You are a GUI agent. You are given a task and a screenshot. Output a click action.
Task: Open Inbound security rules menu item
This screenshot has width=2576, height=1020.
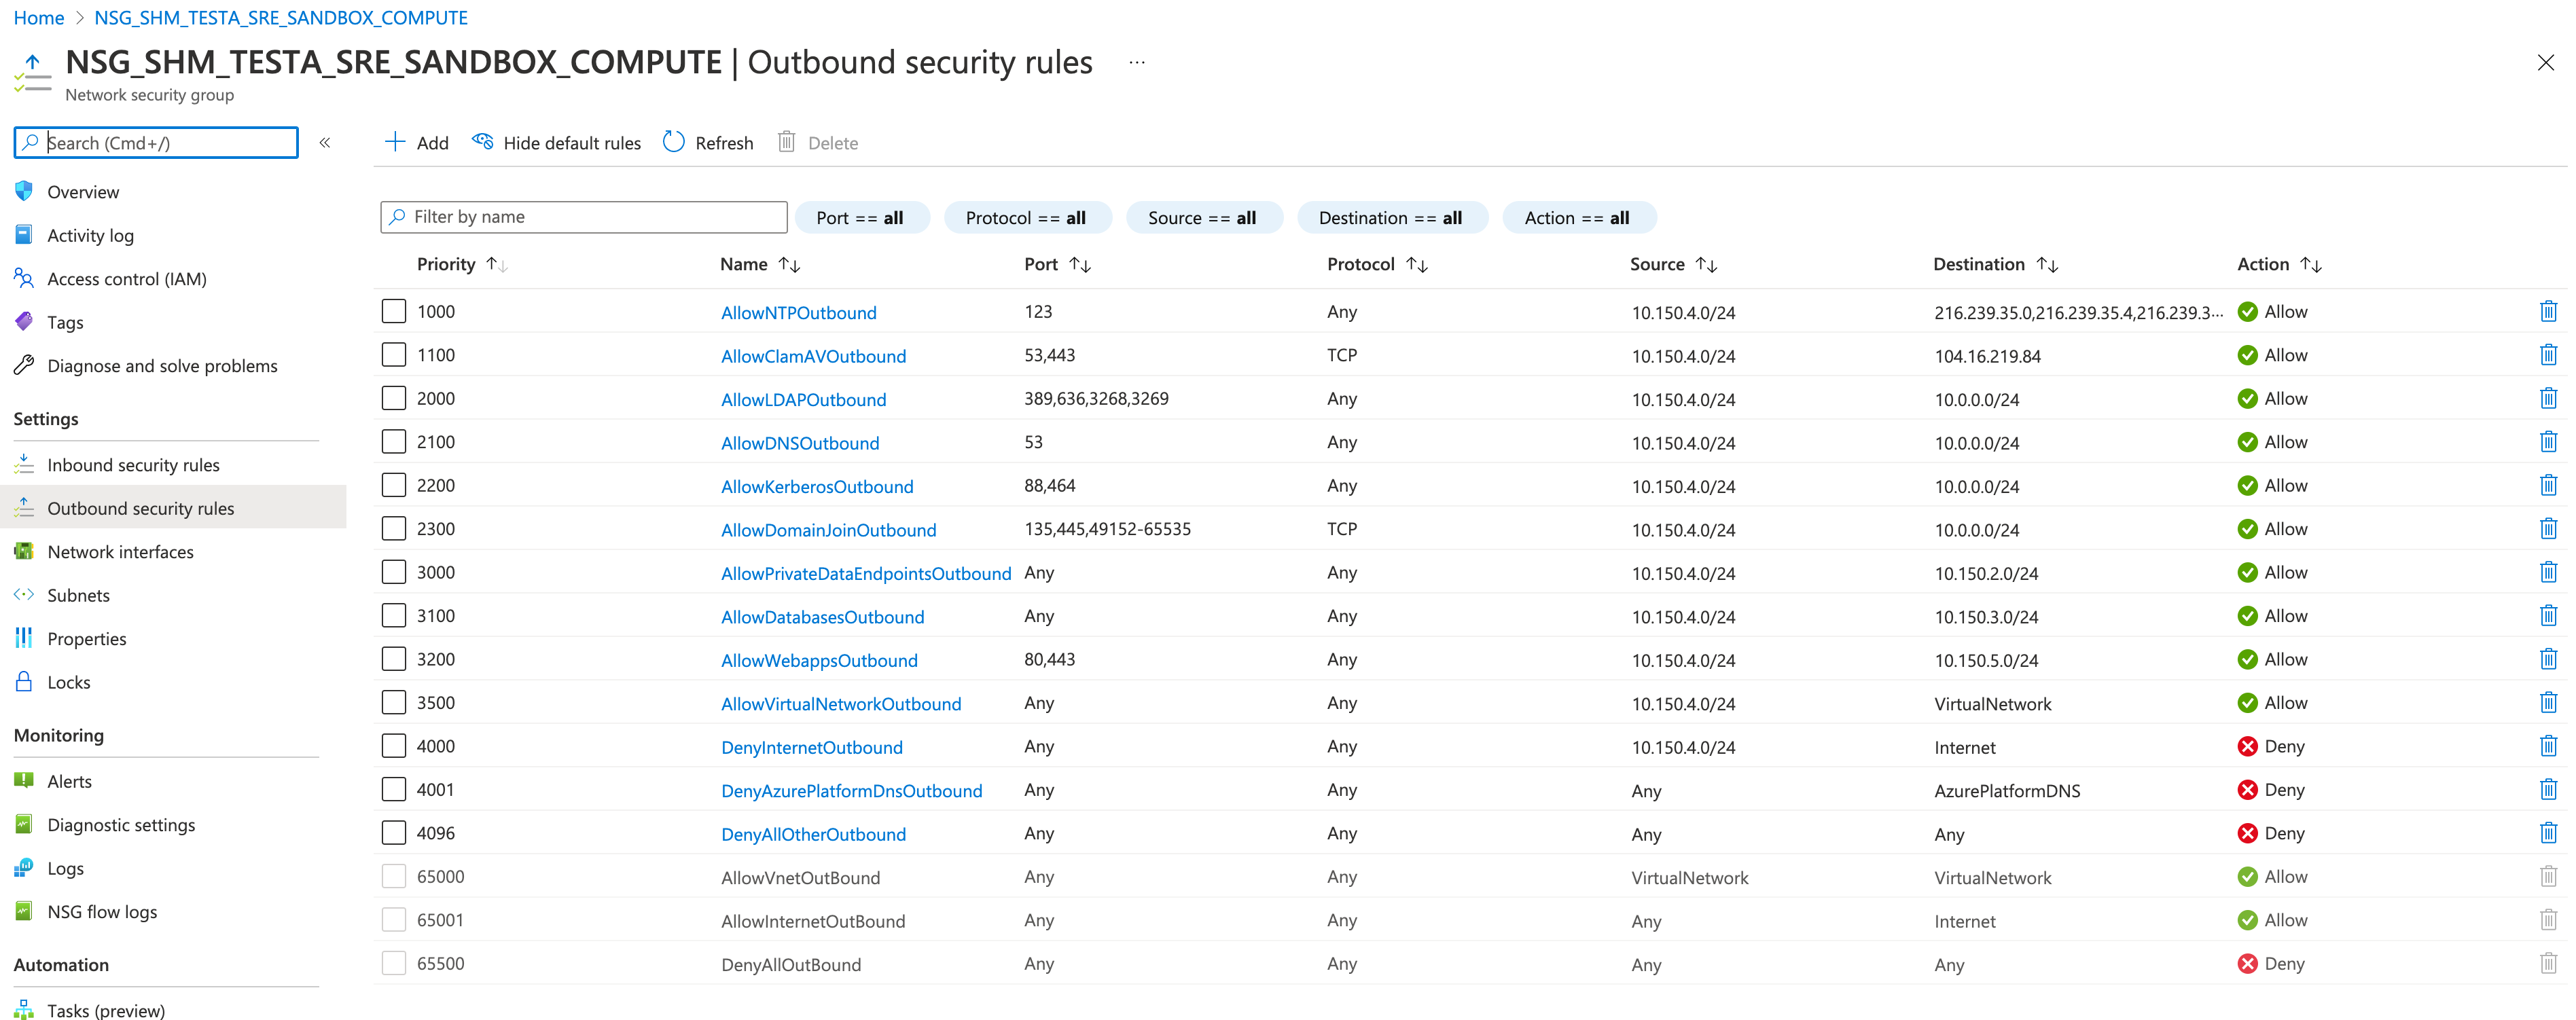[x=133, y=465]
